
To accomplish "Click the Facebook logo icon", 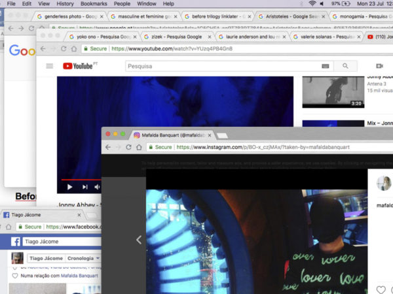I will click(16, 242).
